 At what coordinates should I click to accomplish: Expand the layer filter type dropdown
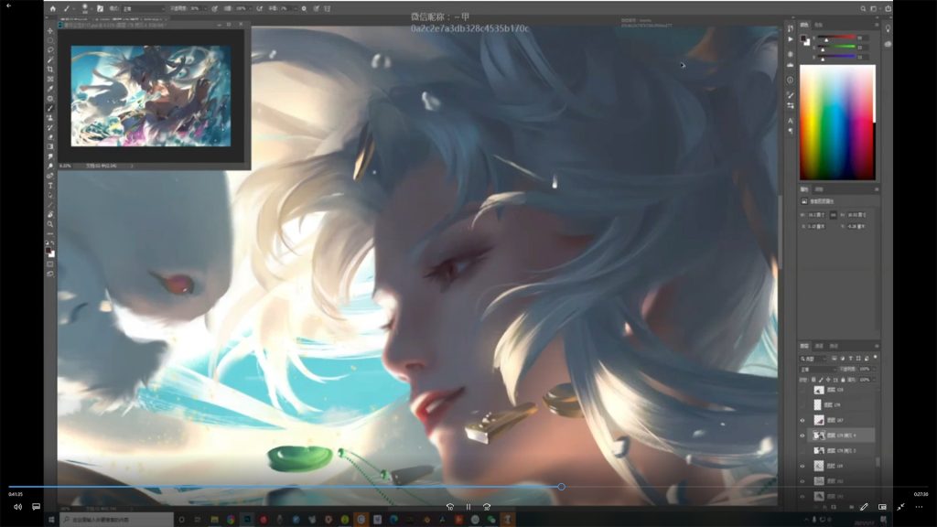tap(813, 358)
